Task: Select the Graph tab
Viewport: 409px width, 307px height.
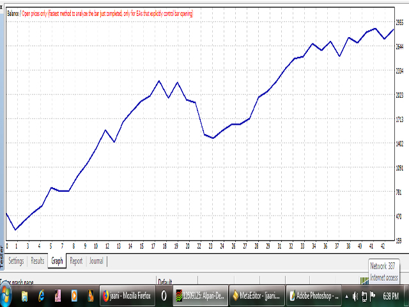Action: pos(57,261)
